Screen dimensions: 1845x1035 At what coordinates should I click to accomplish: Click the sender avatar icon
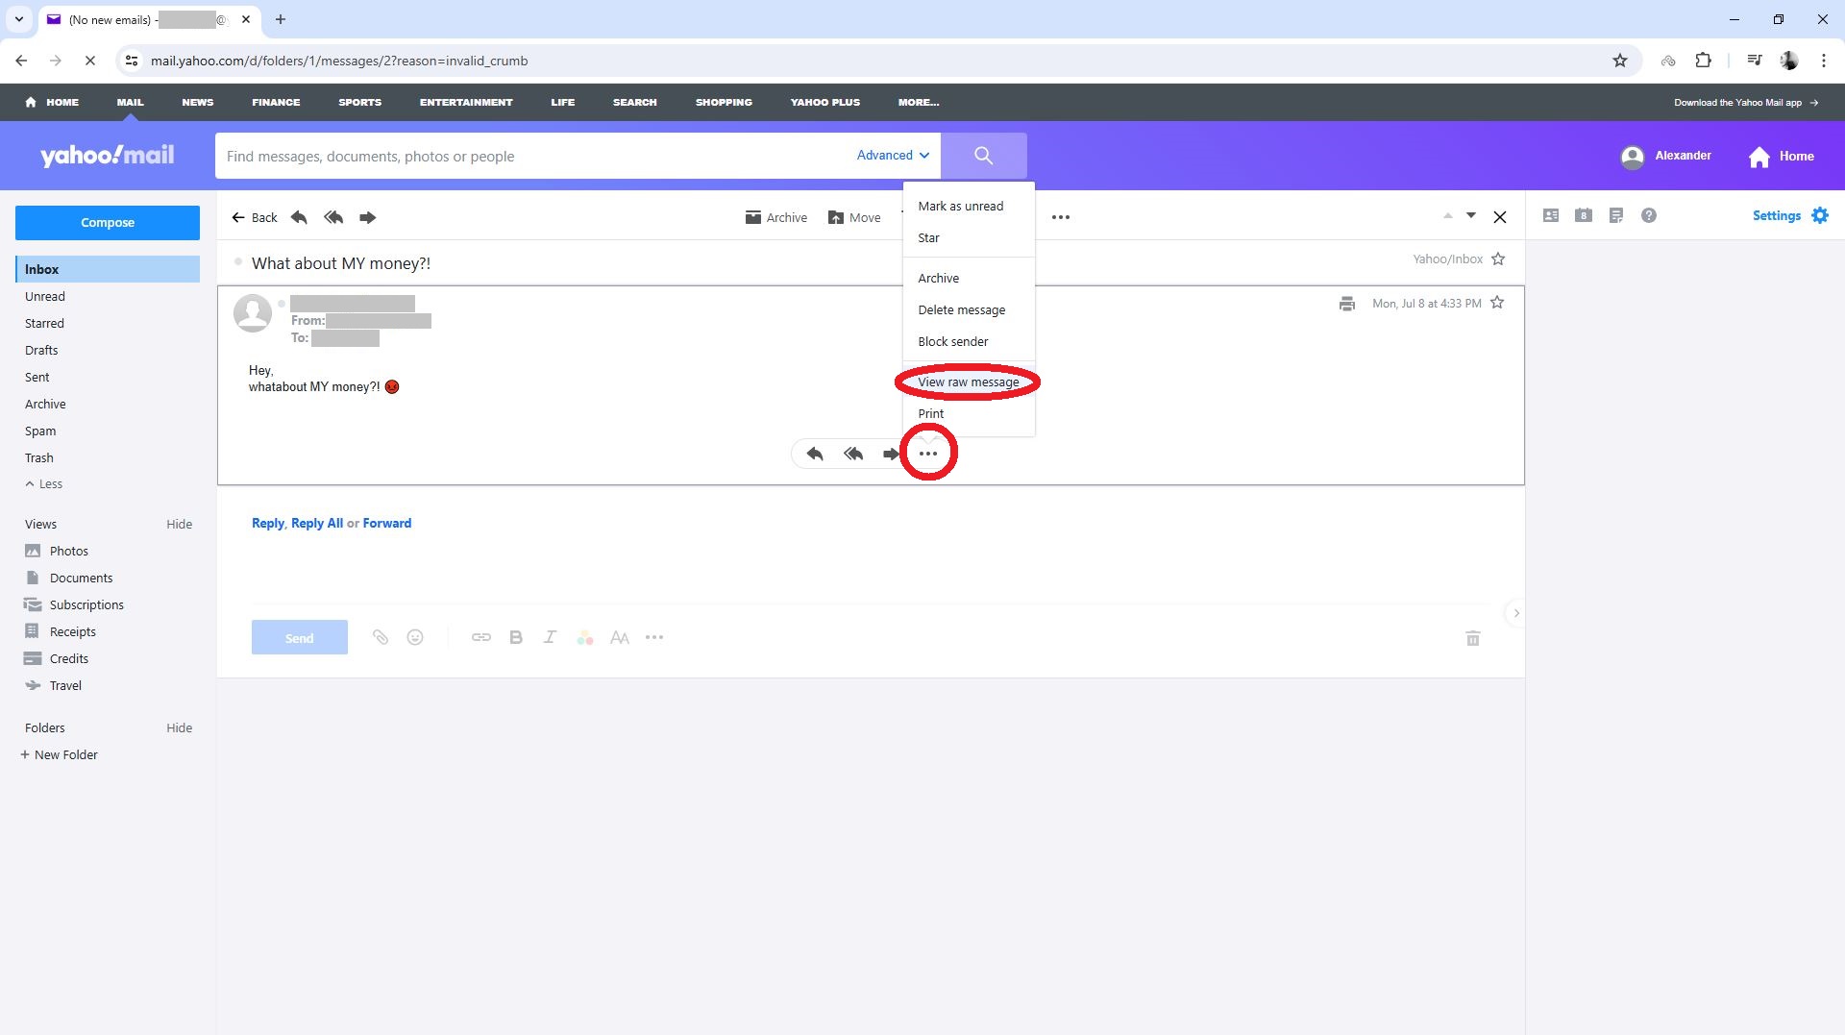(253, 313)
